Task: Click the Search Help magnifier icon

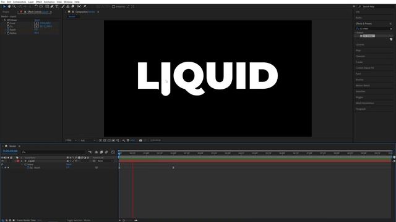Action: 359,7
